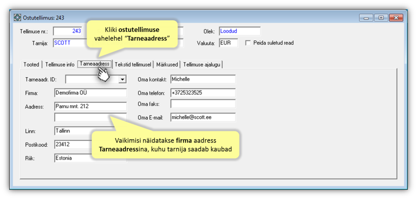The image size is (417, 199).
Task: Switch to the Märkused tab
Action: click(x=168, y=64)
